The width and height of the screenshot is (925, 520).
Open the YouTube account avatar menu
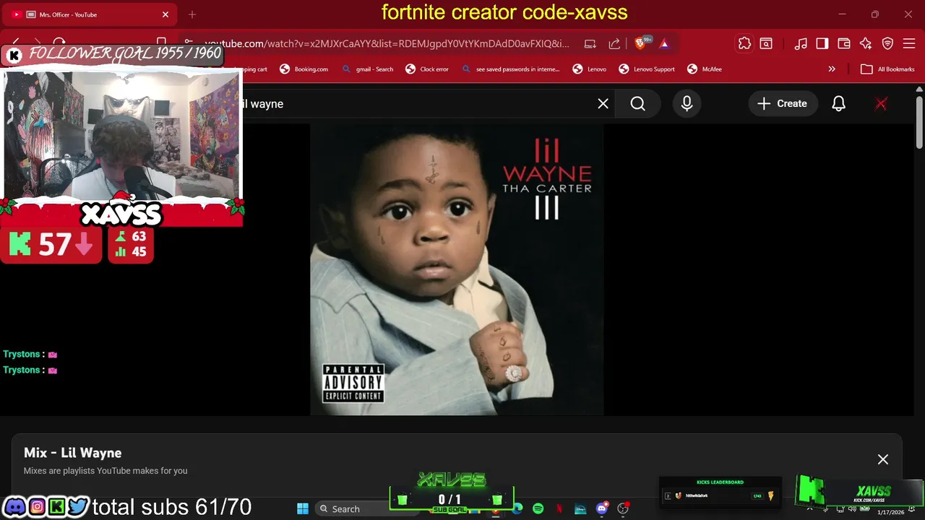coord(881,104)
